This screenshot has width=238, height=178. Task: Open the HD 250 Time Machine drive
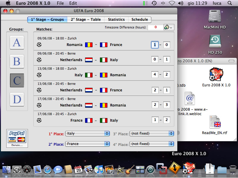click(x=215, y=42)
